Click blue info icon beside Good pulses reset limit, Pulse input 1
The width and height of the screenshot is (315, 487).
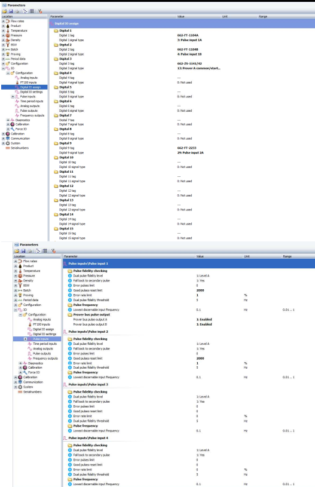70,290
